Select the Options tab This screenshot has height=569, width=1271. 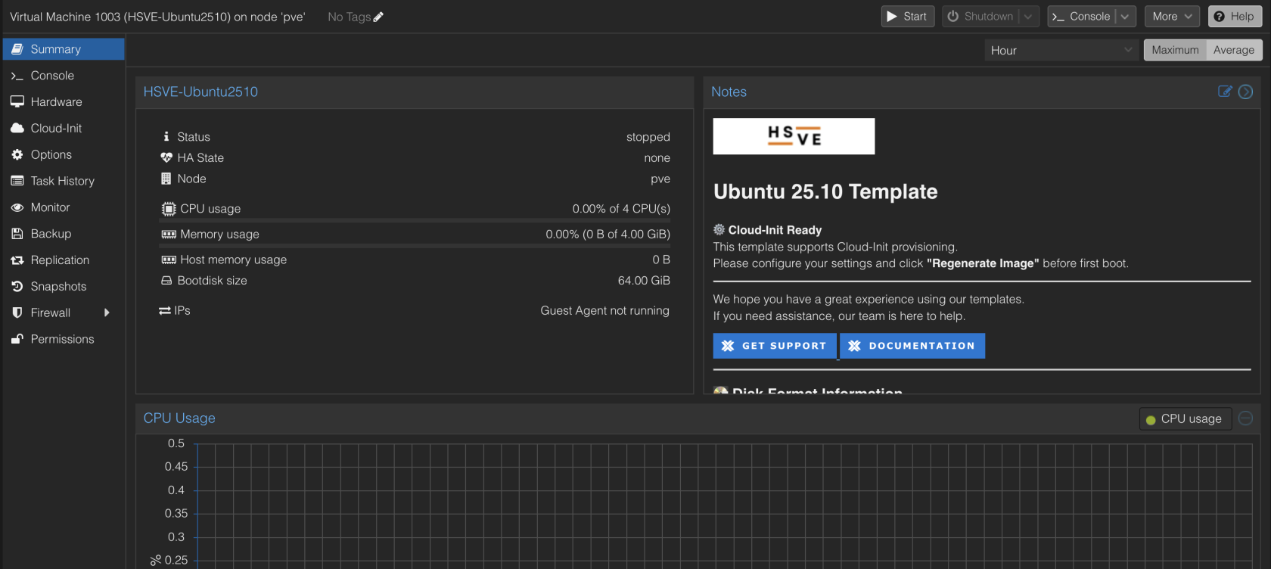click(64, 154)
